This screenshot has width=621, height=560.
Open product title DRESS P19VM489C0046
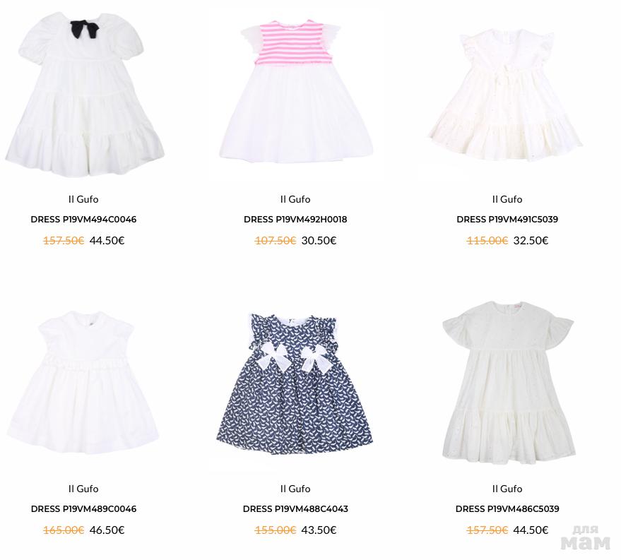(x=83, y=509)
